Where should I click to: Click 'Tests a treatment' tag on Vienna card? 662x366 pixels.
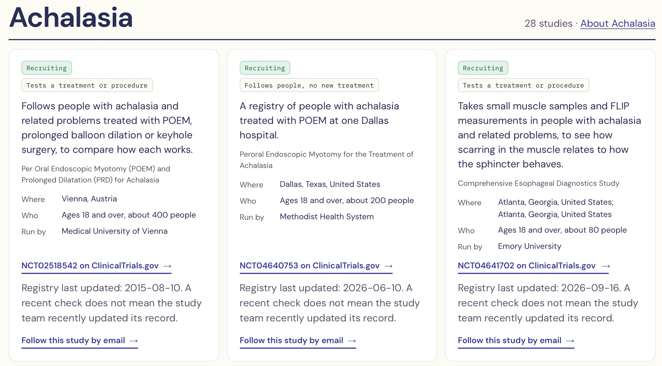87,85
